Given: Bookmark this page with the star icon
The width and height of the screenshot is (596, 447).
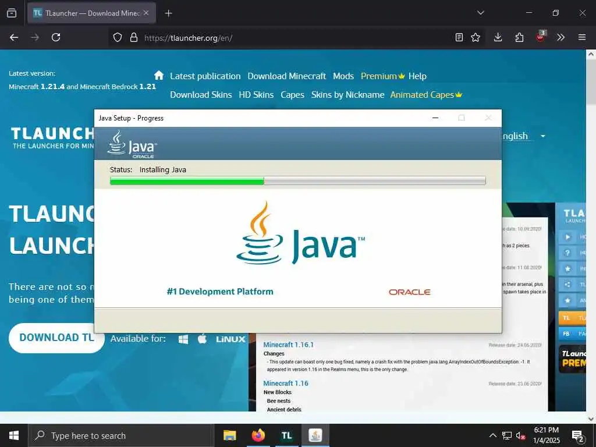Looking at the screenshot, I should point(476,37).
